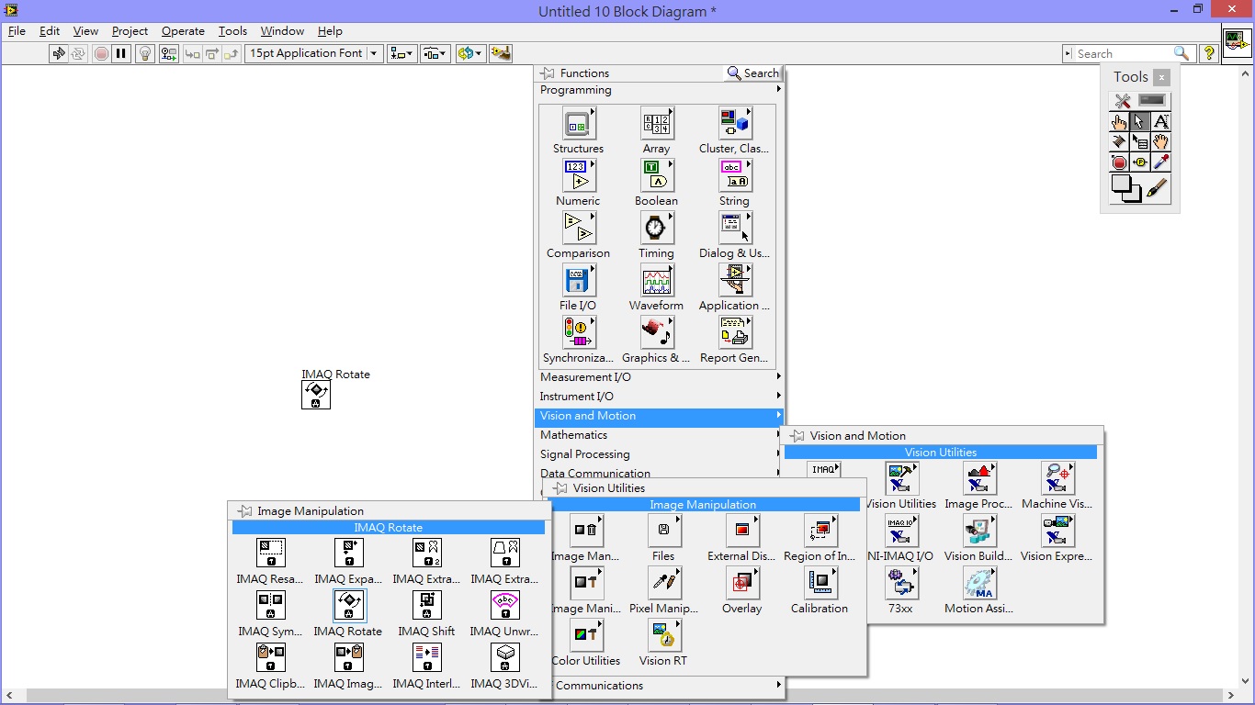Click the Pause button in toolbar
1255x705 pixels.
pos(121,53)
